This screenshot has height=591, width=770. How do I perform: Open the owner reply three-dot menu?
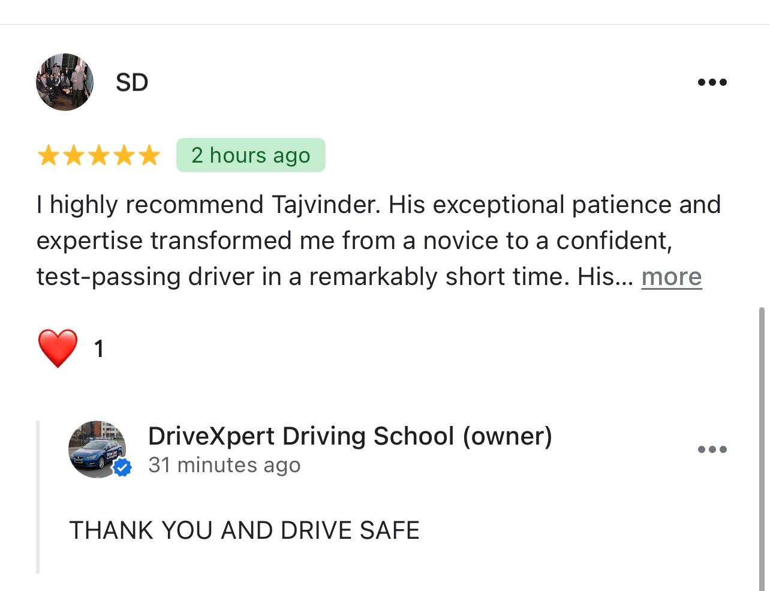(712, 449)
